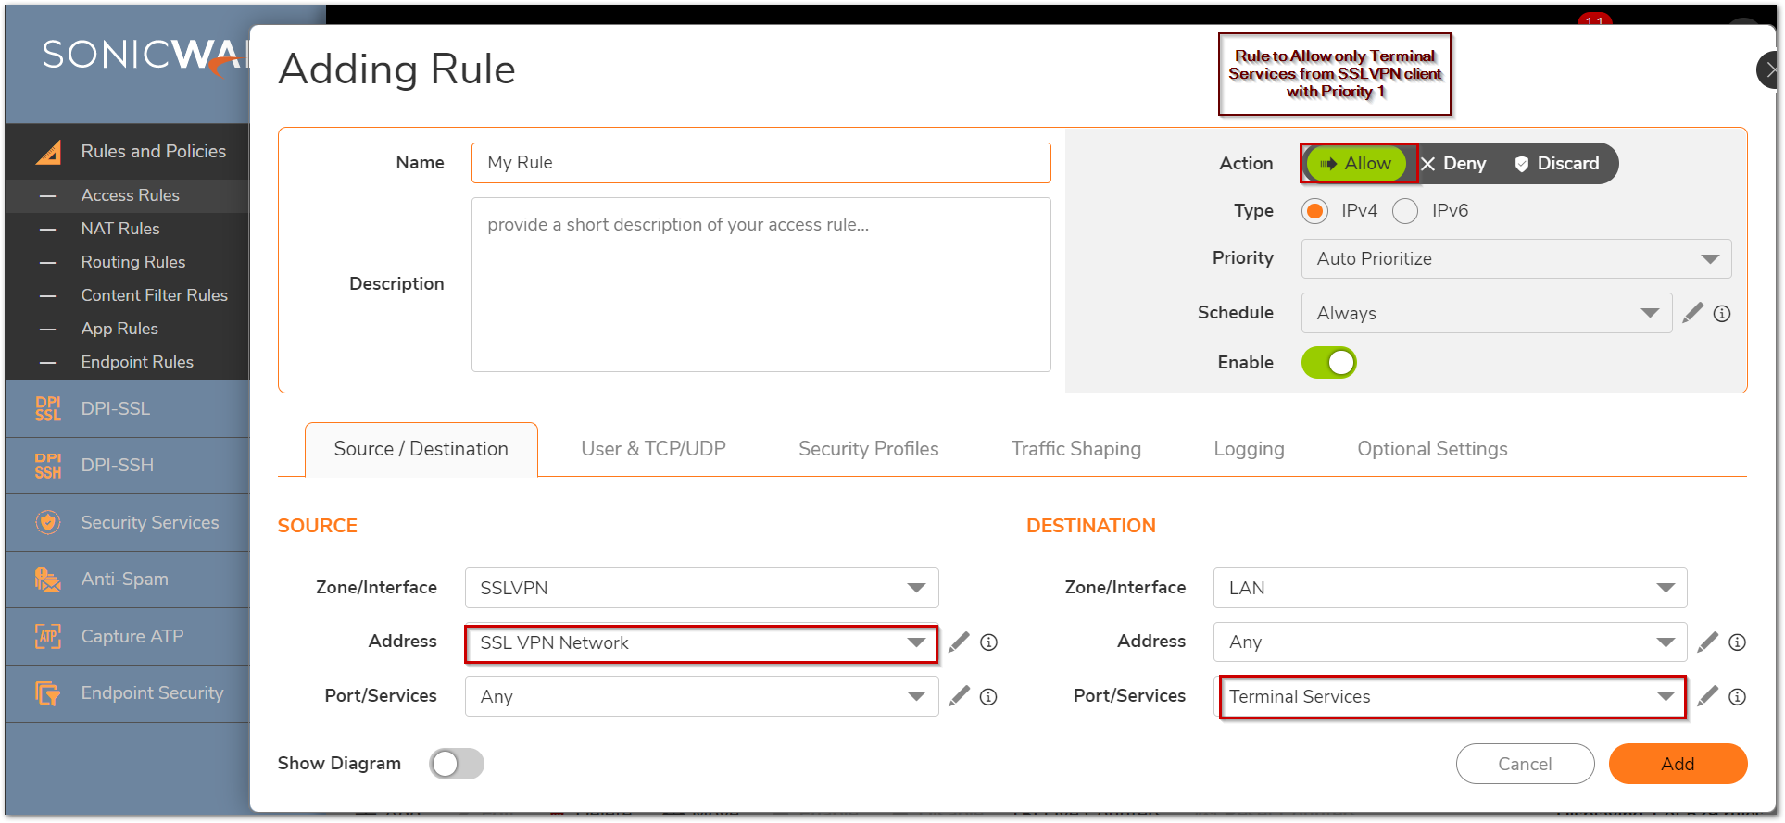Screen dimensions: 1785x823
Task: Toggle the Enable rule switch
Action: tap(1328, 363)
